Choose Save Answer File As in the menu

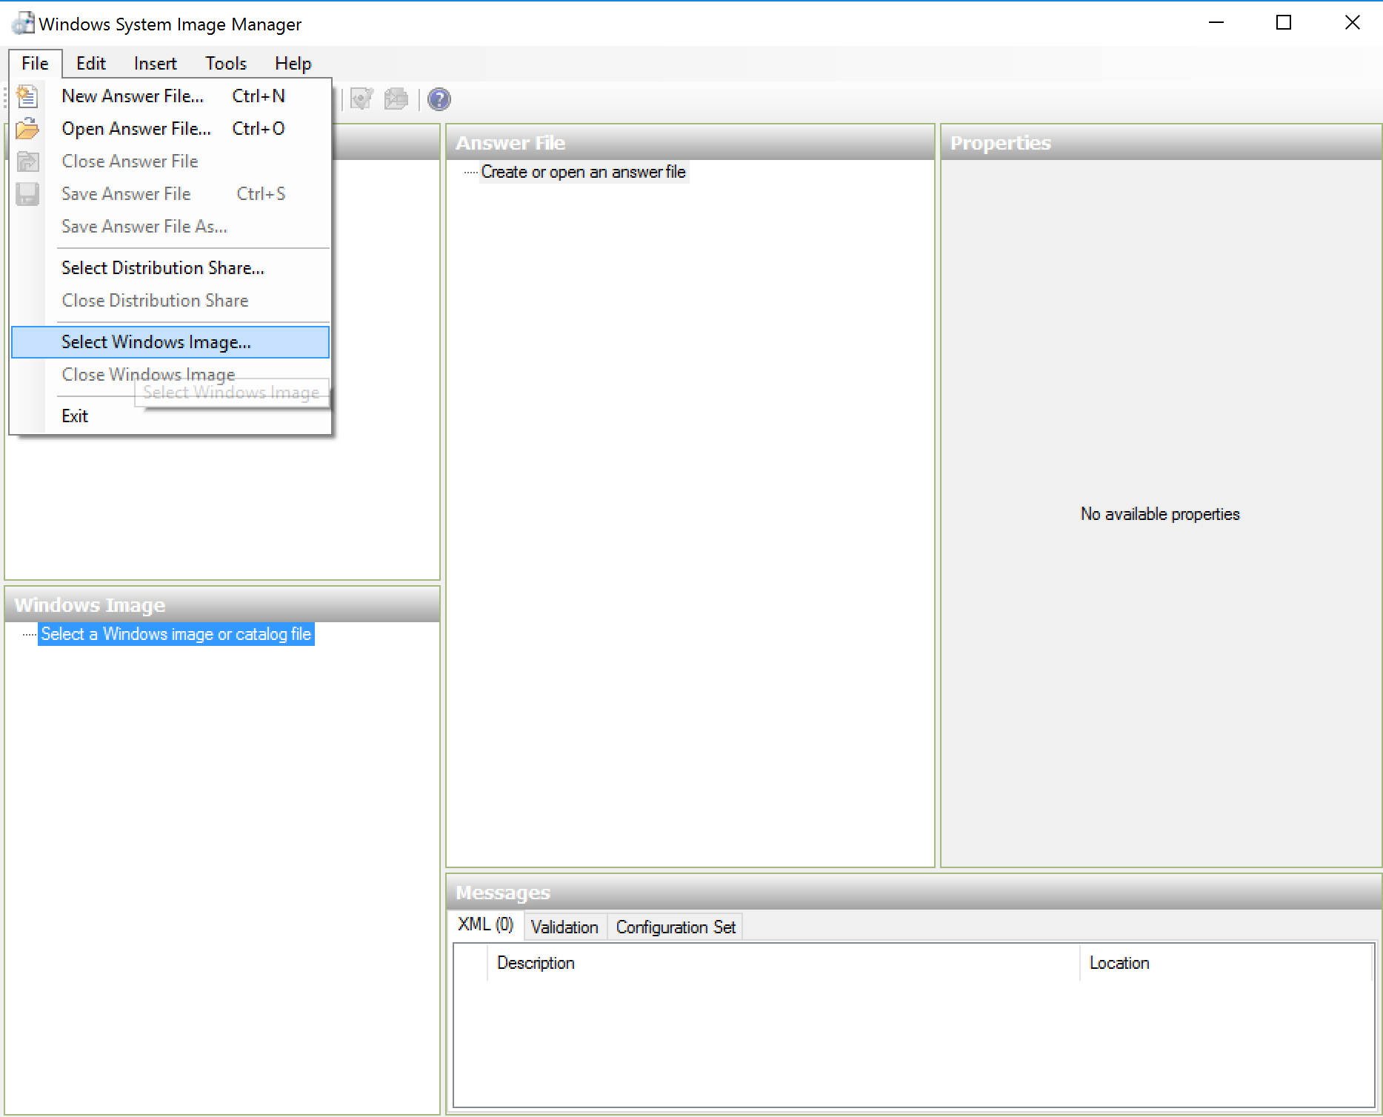coord(144,226)
